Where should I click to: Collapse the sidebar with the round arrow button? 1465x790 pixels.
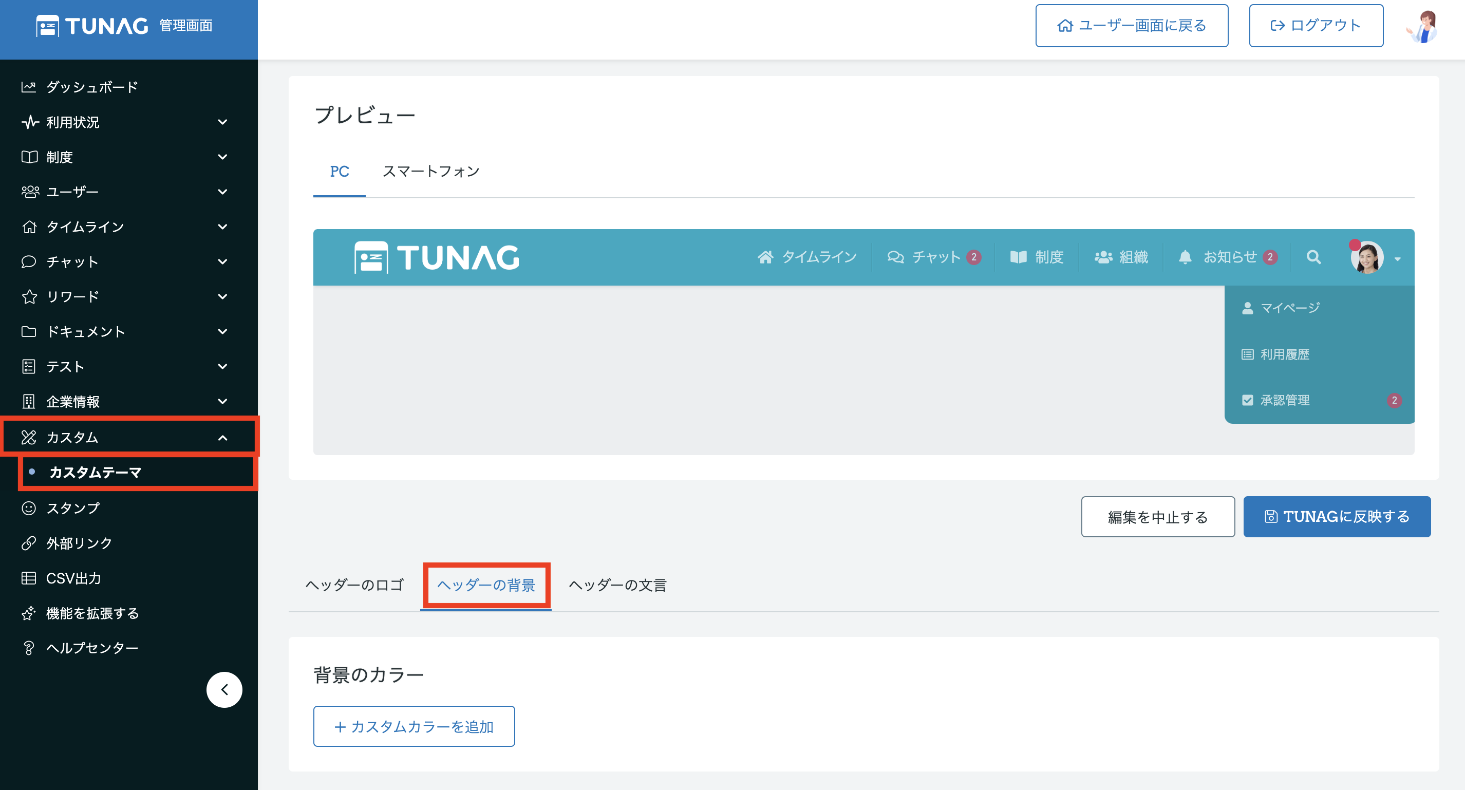(224, 690)
